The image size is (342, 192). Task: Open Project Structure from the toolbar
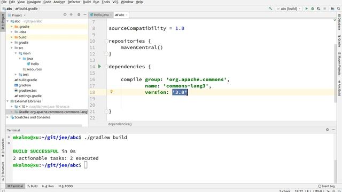tap(332, 9)
